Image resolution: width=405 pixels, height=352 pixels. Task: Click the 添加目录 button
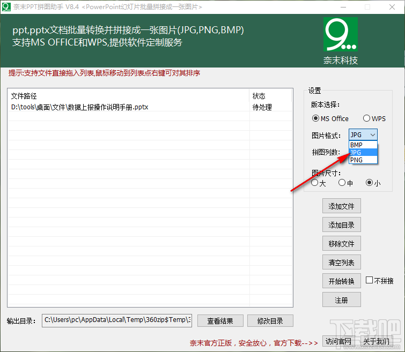[342, 225]
